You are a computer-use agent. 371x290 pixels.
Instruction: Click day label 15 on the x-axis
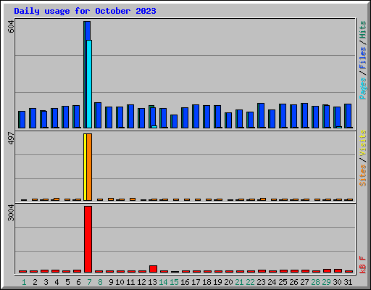click(x=174, y=282)
